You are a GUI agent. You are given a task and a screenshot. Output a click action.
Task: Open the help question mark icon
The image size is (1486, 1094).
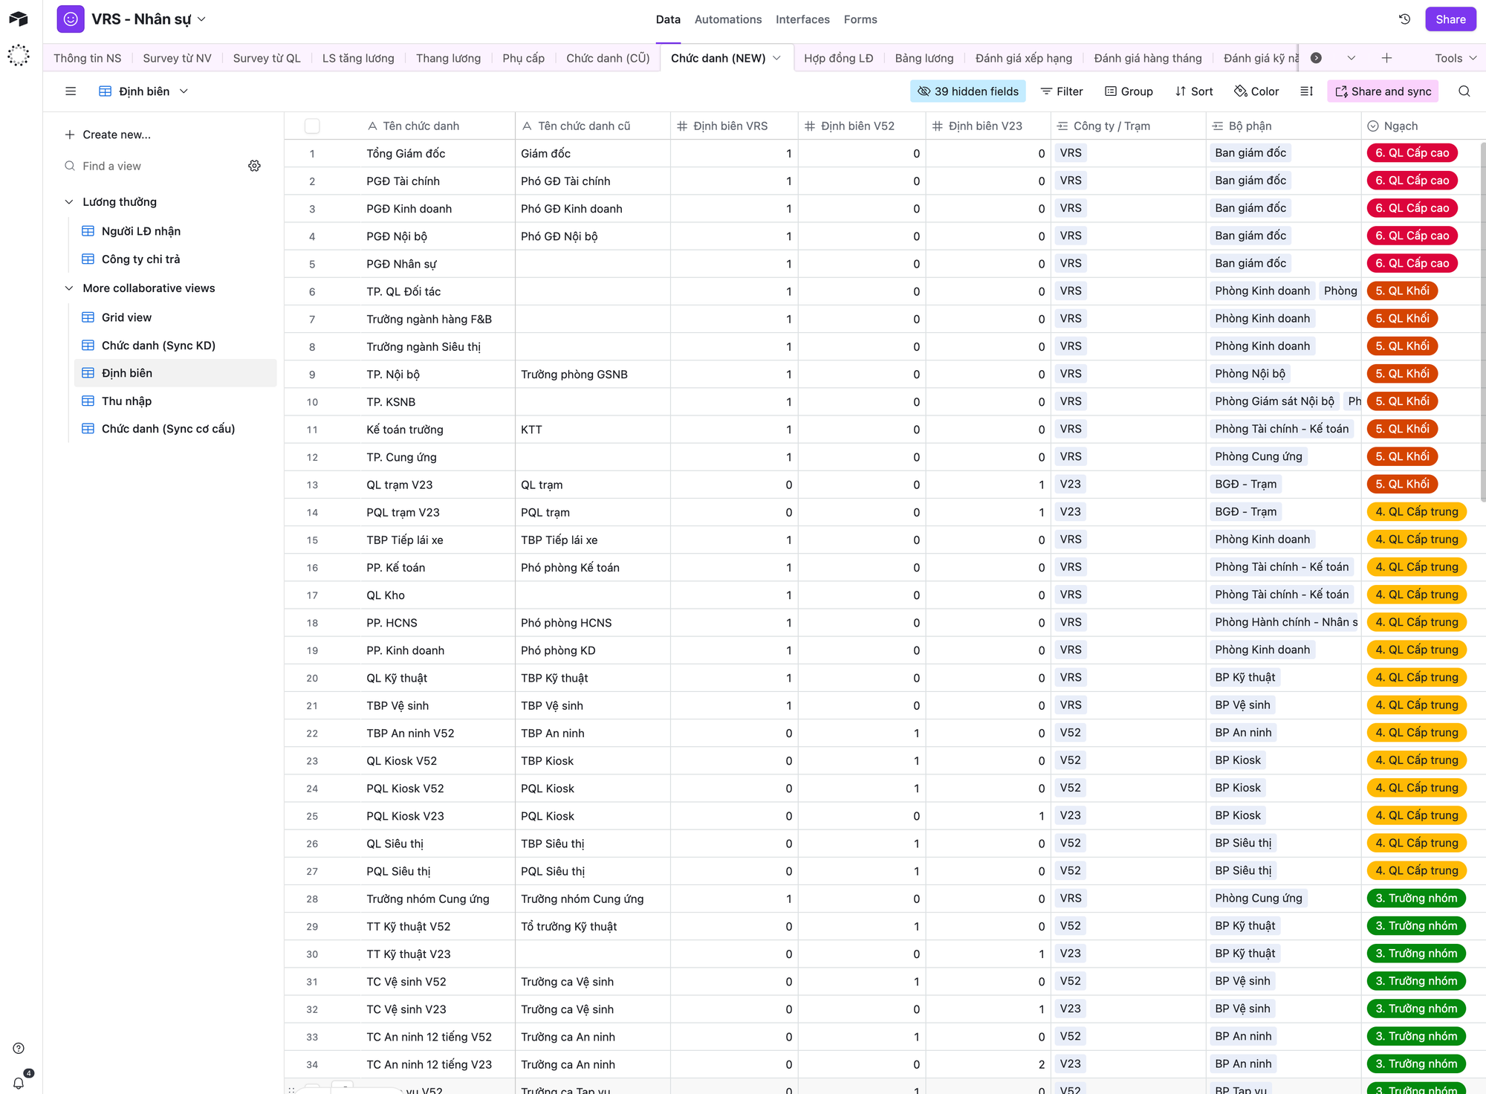coord(19,1049)
